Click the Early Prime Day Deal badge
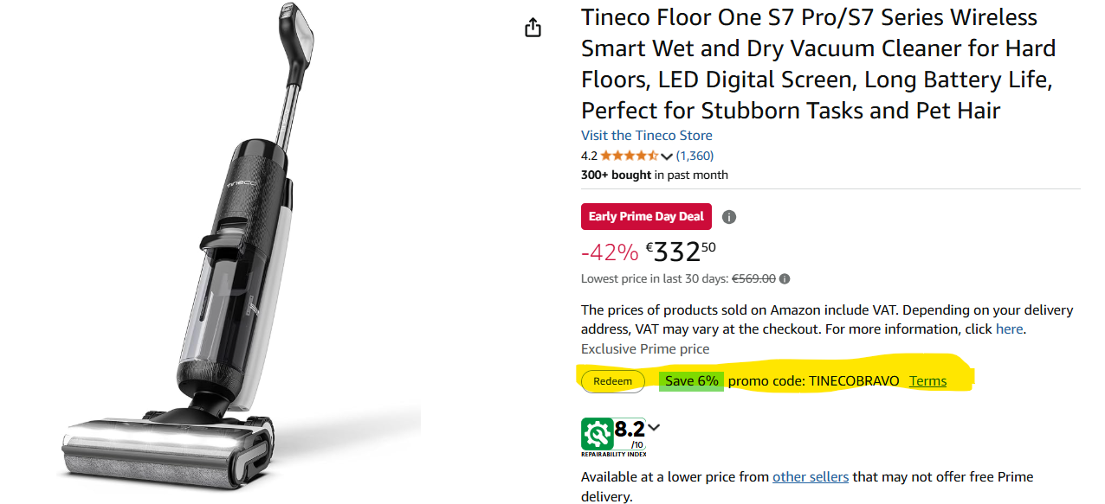This screenshot has width=1105, height=504. coord(646,217)
